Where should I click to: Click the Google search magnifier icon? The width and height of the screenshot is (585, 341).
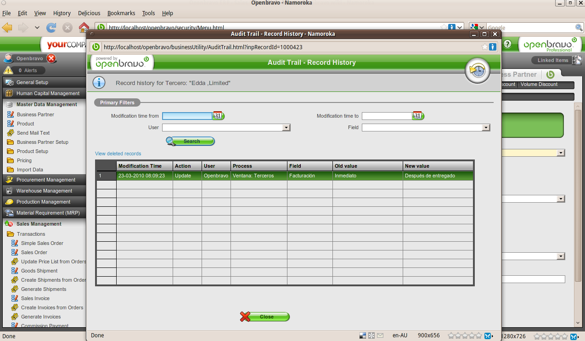click(x=579, y=28)
